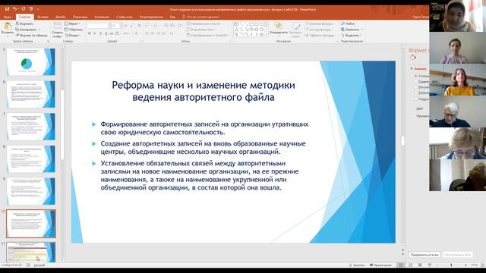Image resolution: width=486 pixels, height=273 pixels.
Task: Click the Apply to All button in Format pane
Action: click(424, 255)
